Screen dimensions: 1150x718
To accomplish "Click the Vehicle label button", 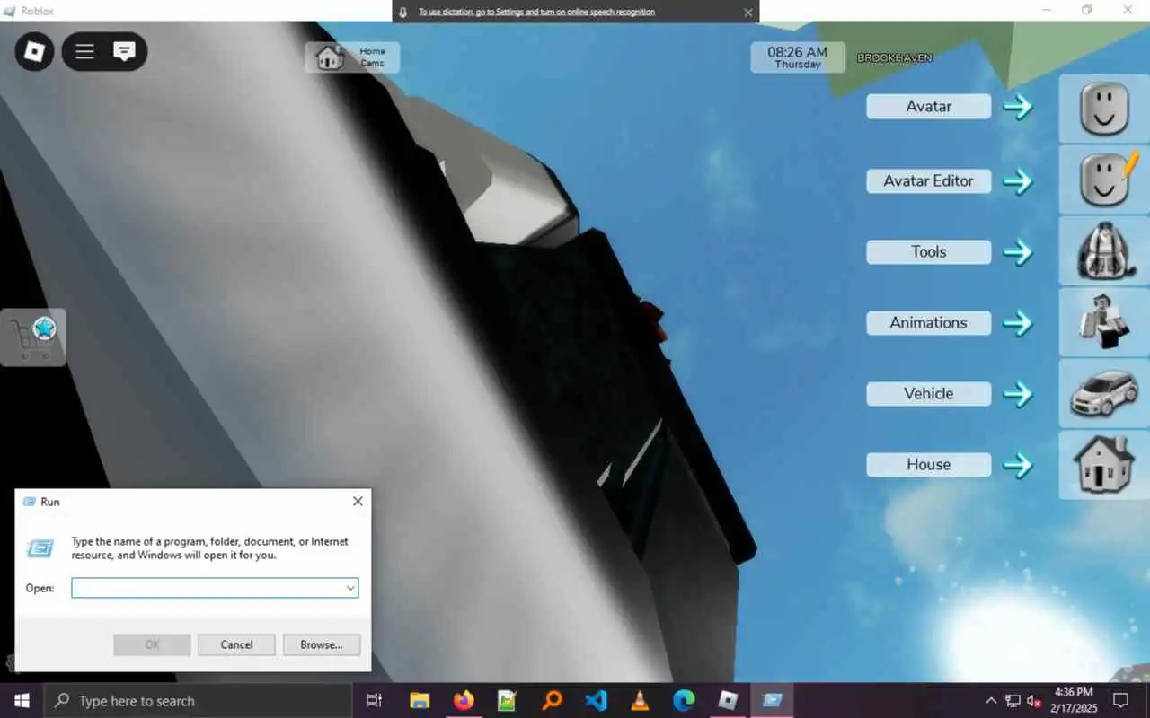I will pyautogui.click(x=928, y=394).
